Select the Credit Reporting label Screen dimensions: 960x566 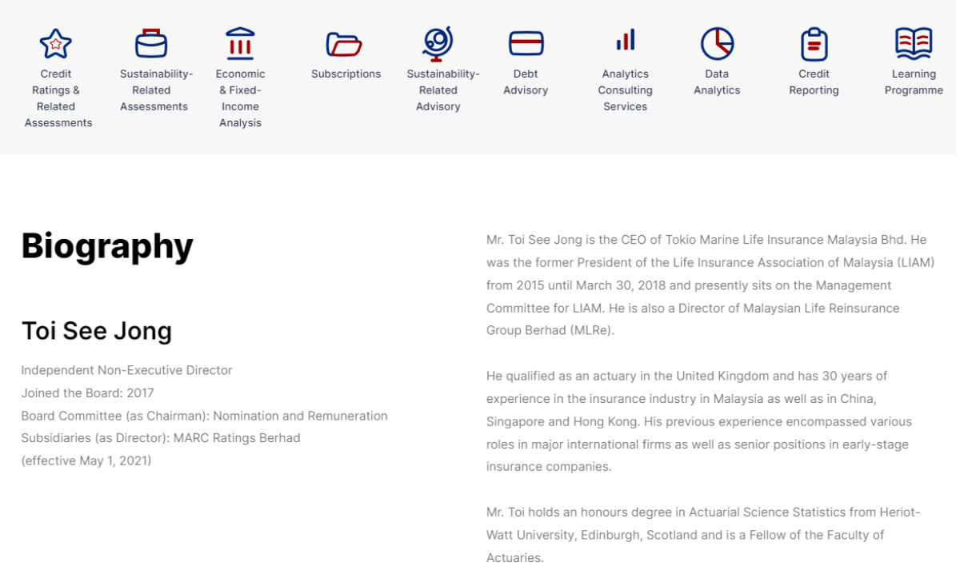click(x=814, y=82)
